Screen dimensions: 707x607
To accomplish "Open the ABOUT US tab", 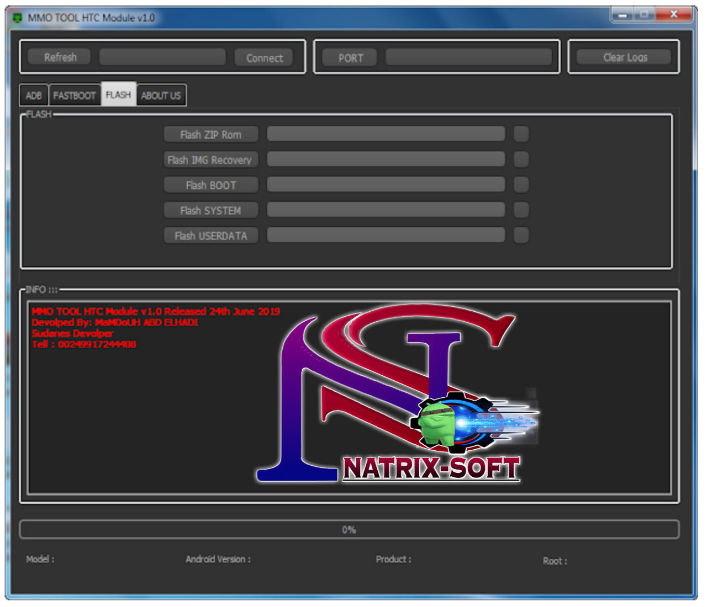I will tap(161, 95).
